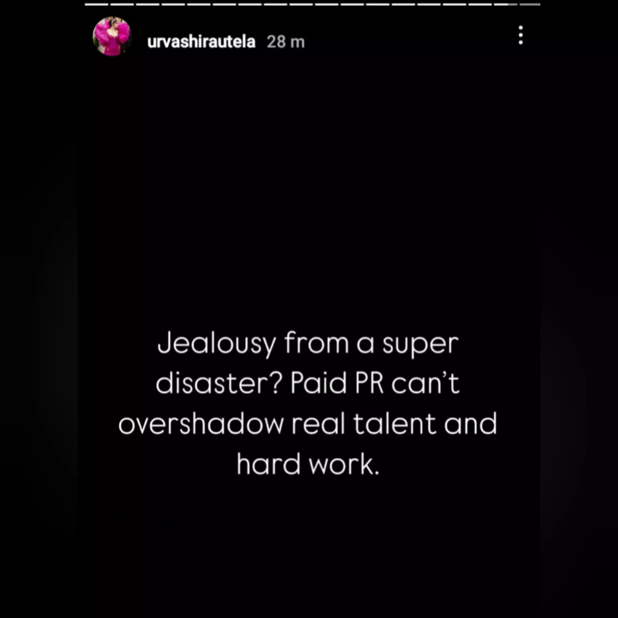This screenshot has width=618, height=618.
Task: Open the three-dot more options menu
Action: coord(521,35)
